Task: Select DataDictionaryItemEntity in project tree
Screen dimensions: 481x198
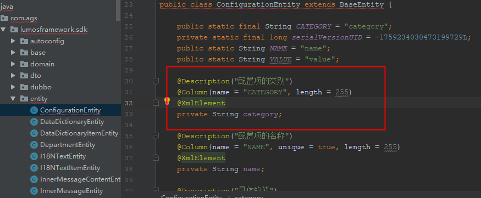Action: pyautogui.click(x=79, y=133)
